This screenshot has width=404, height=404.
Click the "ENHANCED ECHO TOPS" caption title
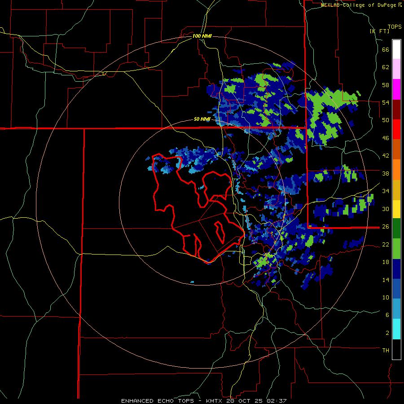point(158,401)
